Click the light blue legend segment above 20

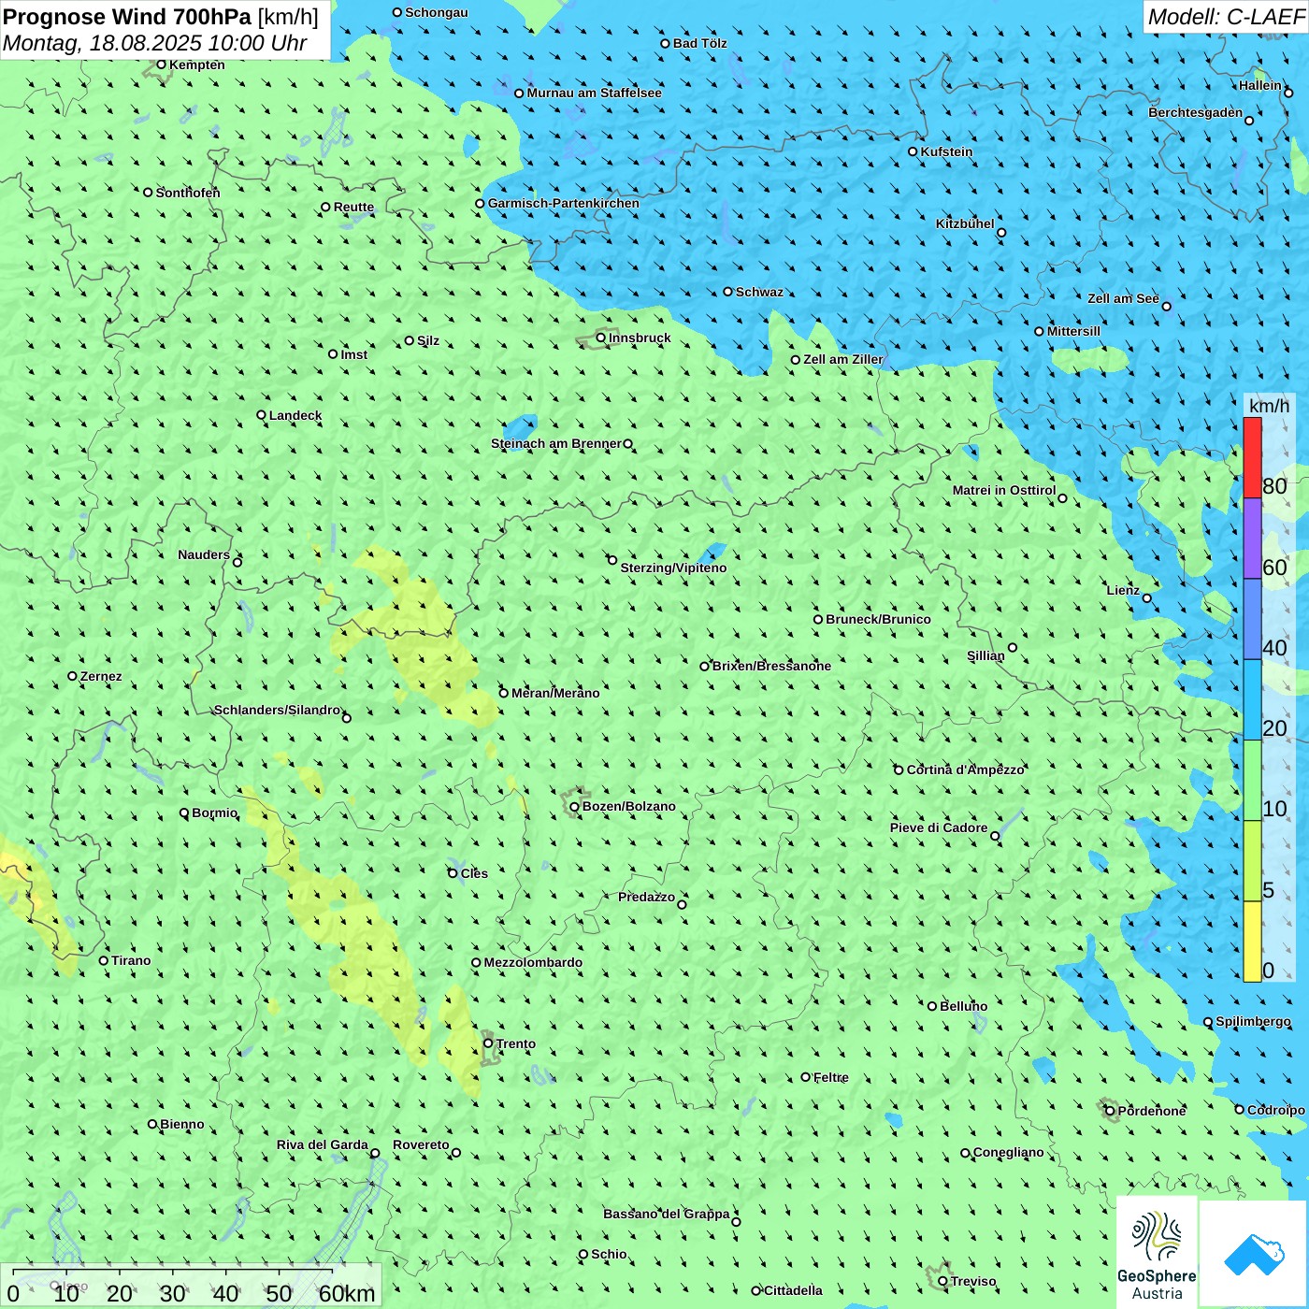click(1252, 699)
